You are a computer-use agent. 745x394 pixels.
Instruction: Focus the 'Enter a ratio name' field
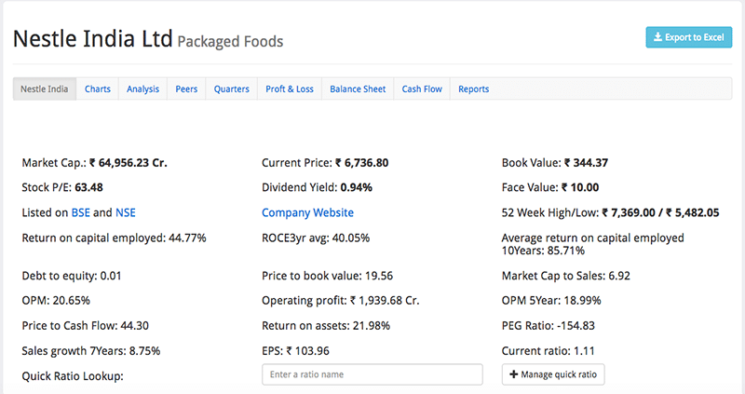[x=372, y=374]
